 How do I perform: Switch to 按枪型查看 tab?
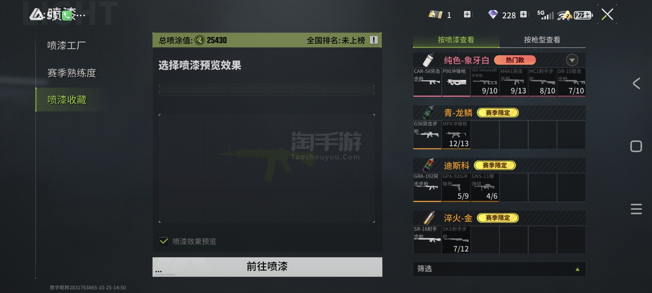[542, 40]
